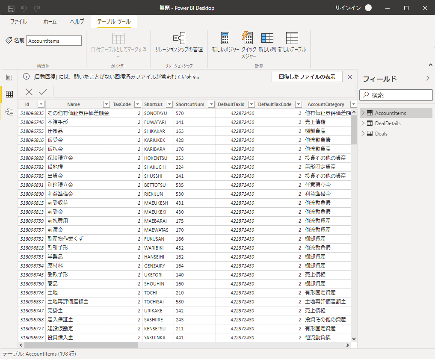Open the DefaultTaxCode column filter dropdown
Viewport: 435px width, 359px height.
pyautogui.click(x=299, y=104)
